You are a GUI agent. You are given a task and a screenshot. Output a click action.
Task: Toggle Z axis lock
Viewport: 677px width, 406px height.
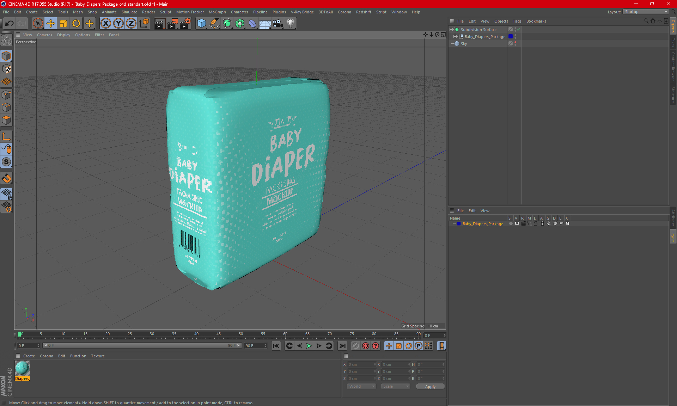click(131, 23)
